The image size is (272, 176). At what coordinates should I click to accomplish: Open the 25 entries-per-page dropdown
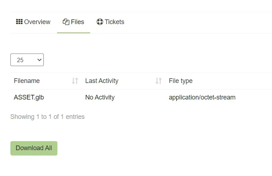(27, 60)
